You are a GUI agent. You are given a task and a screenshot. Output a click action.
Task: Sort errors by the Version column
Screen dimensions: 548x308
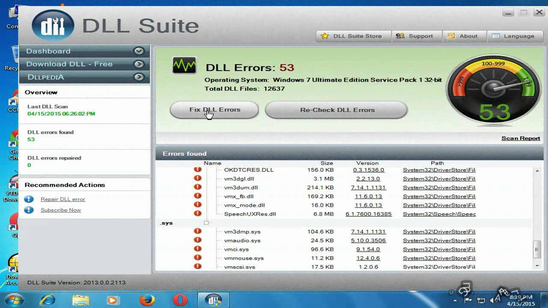click(x=367, y=163)
